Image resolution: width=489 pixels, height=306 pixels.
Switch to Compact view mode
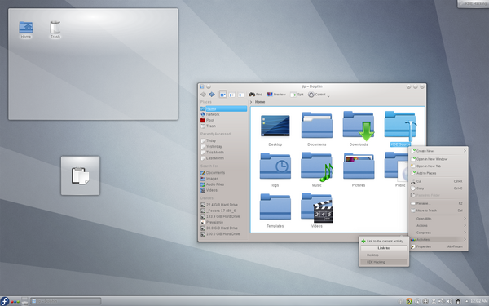coord(231,95)
